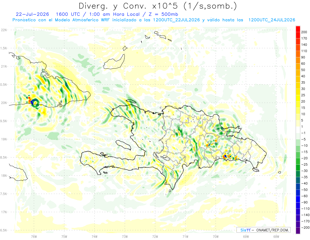
Task: Click the '1.5N' latitude label
Action: [x=4, y=48]
